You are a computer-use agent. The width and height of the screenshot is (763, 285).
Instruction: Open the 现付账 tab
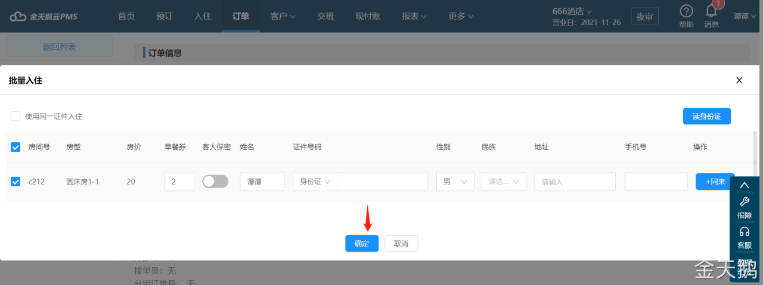tap(368, 16)
